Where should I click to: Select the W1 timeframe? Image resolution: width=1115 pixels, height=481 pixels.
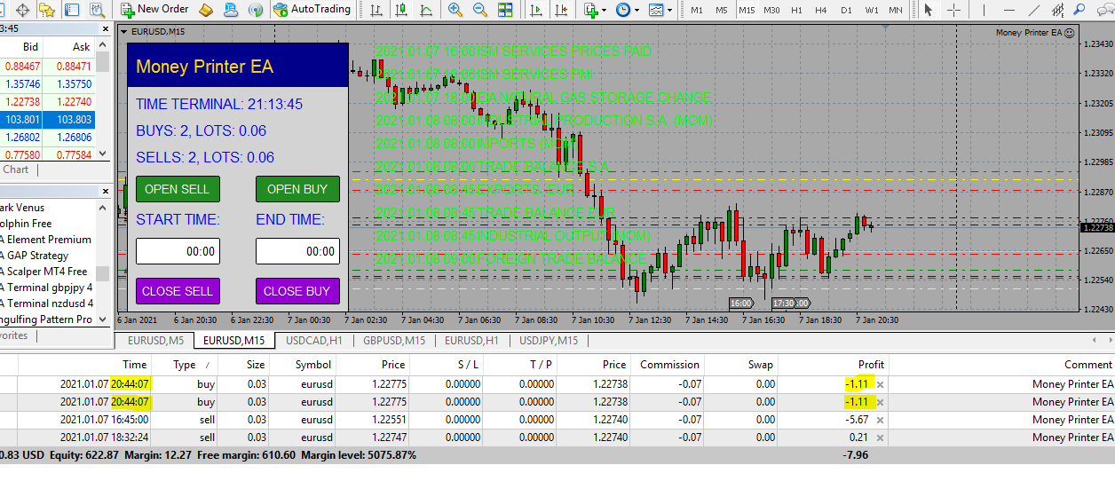point(871,10)
